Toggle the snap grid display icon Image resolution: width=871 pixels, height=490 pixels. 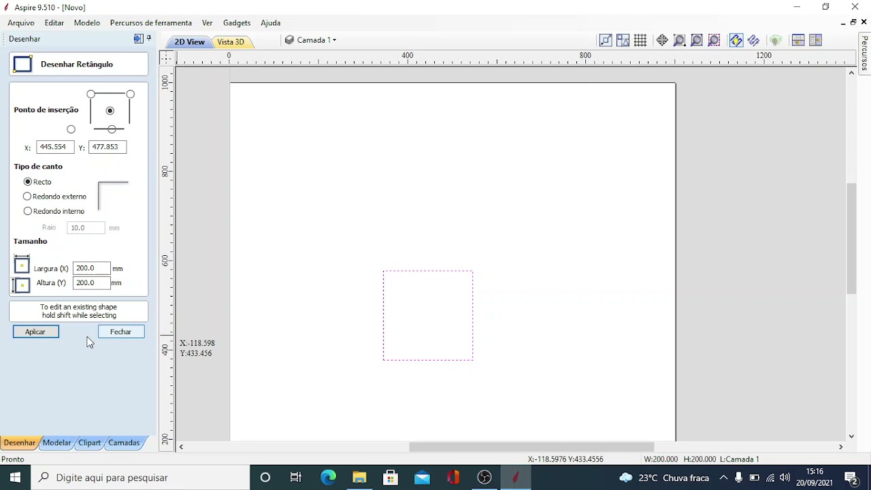pos(640,41)
